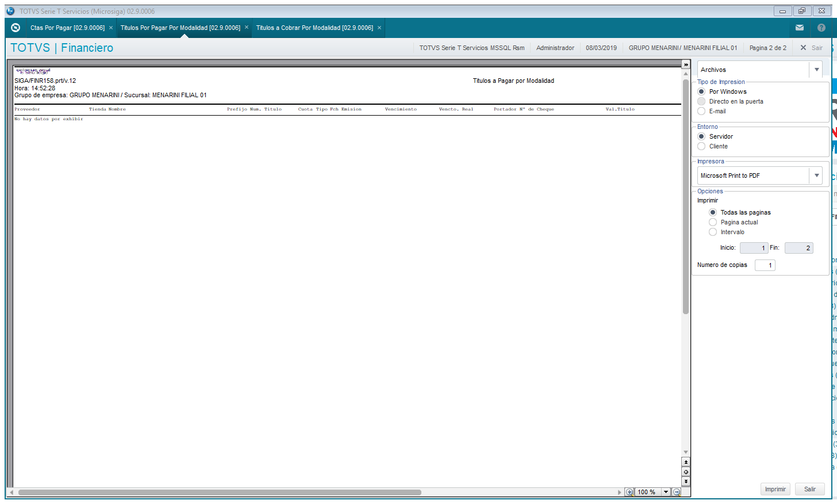Click 'No hay datos por exhibir' text
Viewport: 837px width, 504px height.
tap(49, 119)
